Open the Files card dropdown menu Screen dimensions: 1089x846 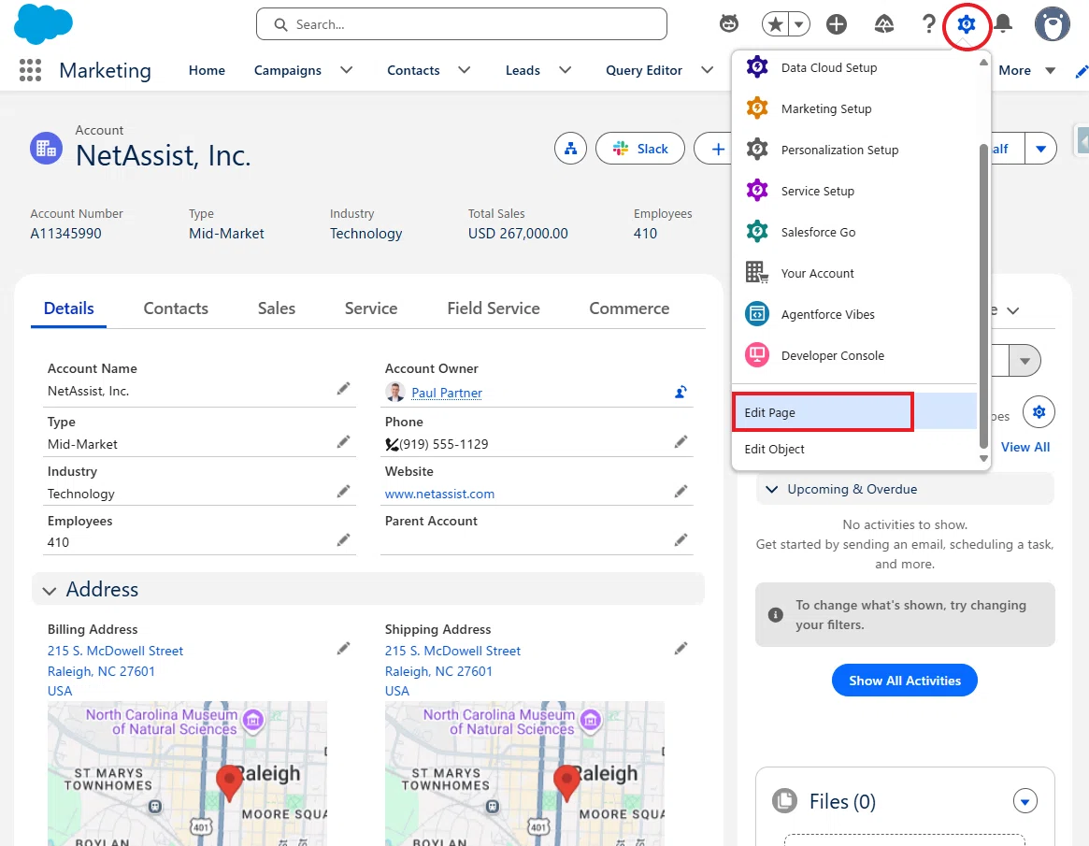[1025, 801]
